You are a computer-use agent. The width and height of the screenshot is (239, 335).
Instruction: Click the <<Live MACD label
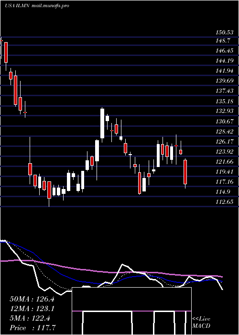(201, 323)
